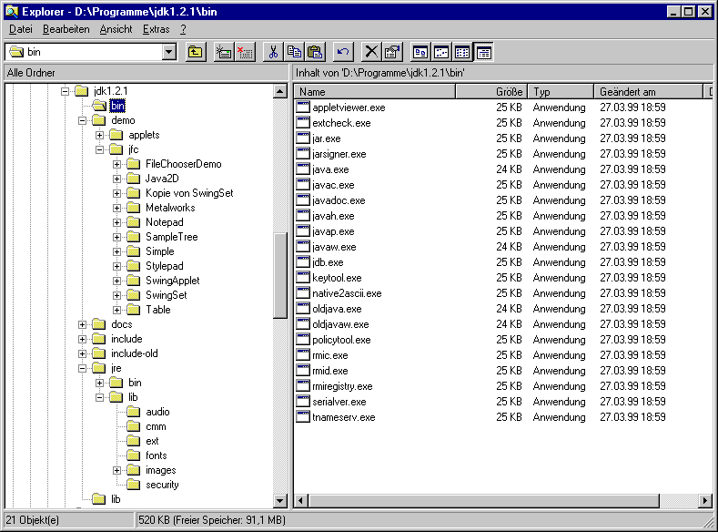This screenshot has width=718, height=532.
Task: Expand the FileChooserDemo node
Action: (x=116, y=164)
